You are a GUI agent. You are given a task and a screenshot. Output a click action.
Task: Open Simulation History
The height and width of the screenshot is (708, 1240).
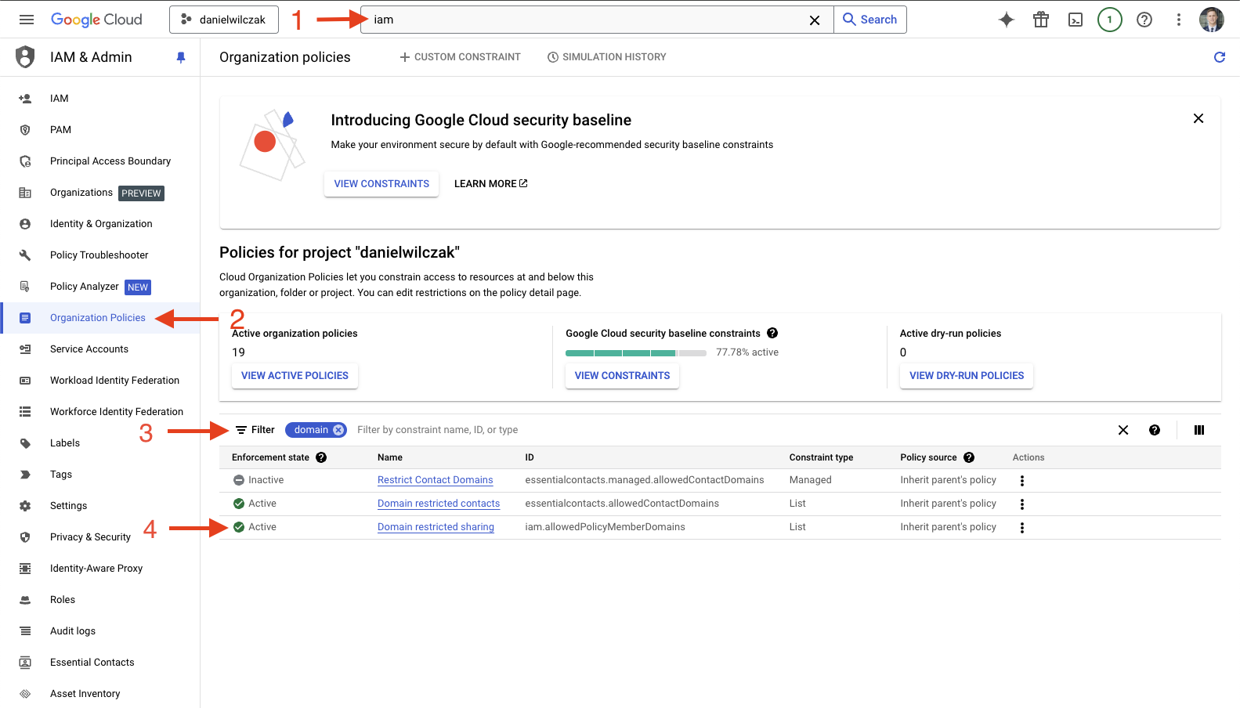tap(606, 57)
